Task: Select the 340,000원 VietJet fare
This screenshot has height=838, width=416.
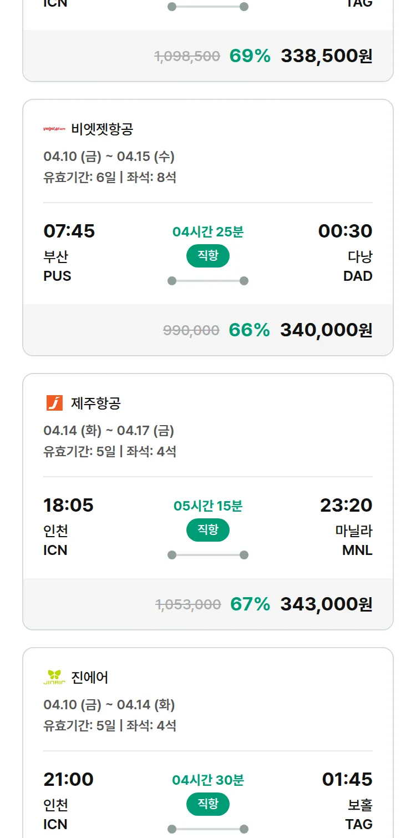Action: tap(326, 330)
